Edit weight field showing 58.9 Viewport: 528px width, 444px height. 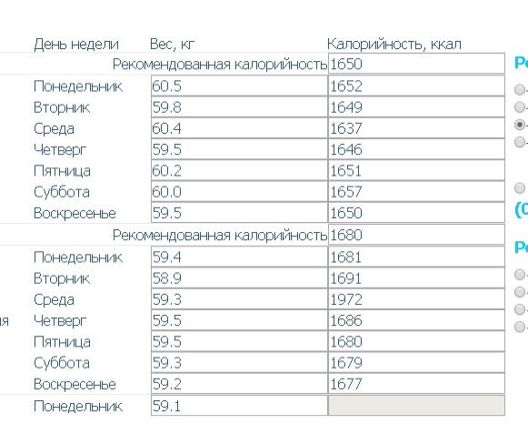click(239, 278)
